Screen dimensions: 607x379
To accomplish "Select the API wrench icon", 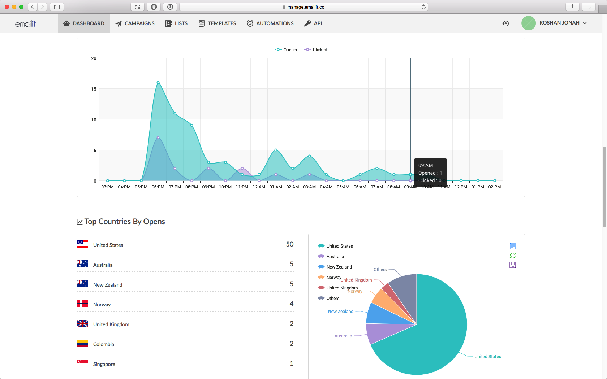I will pos(307,23).
